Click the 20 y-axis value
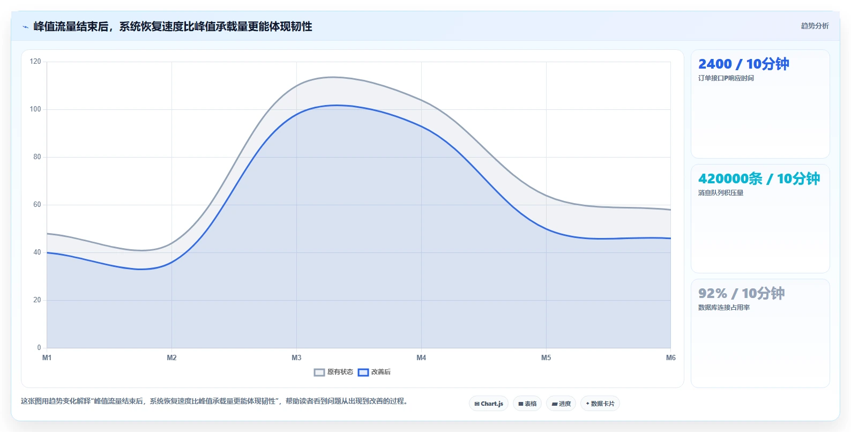The image size is (851, 432). (37, 300)
